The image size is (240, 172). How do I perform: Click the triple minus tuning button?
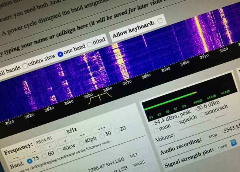click(x=16, y=158)
